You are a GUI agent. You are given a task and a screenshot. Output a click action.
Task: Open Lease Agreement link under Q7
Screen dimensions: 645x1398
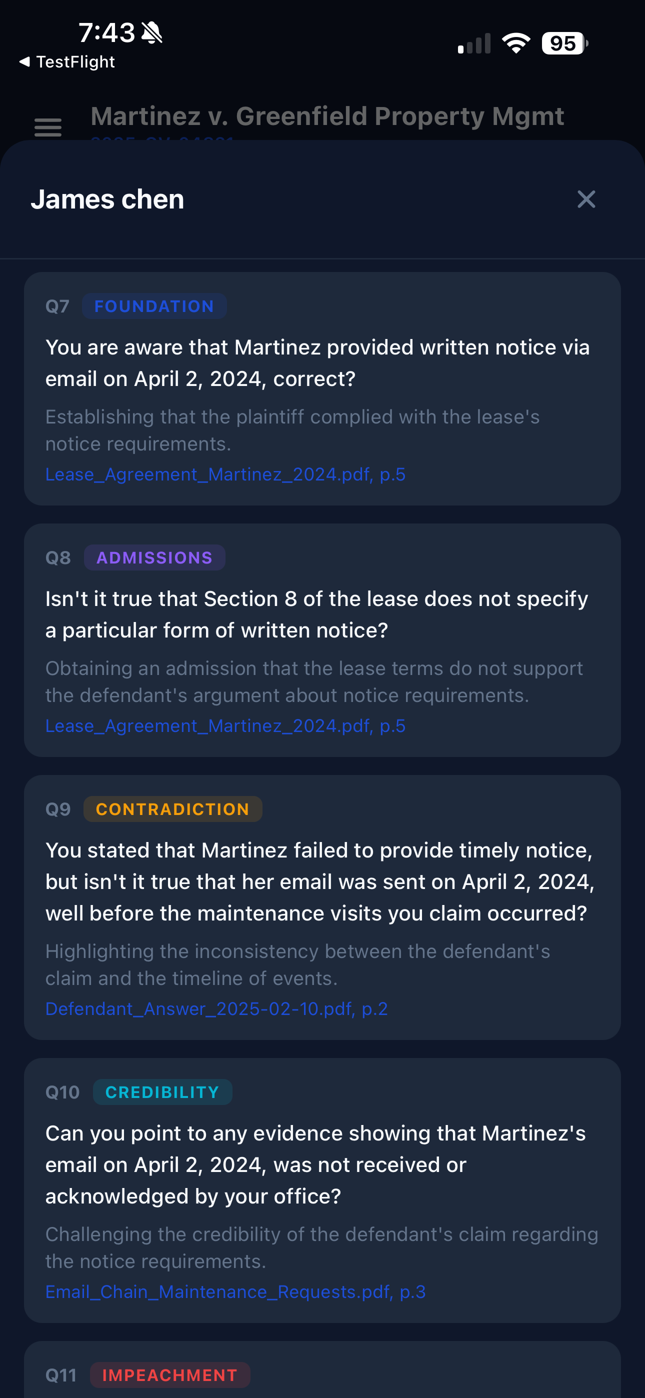tap(225, 474)
